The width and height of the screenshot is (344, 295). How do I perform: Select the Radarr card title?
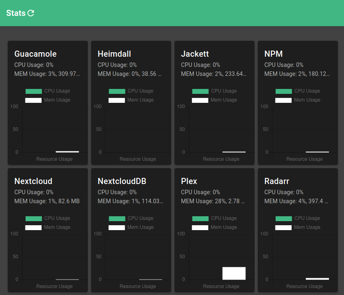pos(277,181)
